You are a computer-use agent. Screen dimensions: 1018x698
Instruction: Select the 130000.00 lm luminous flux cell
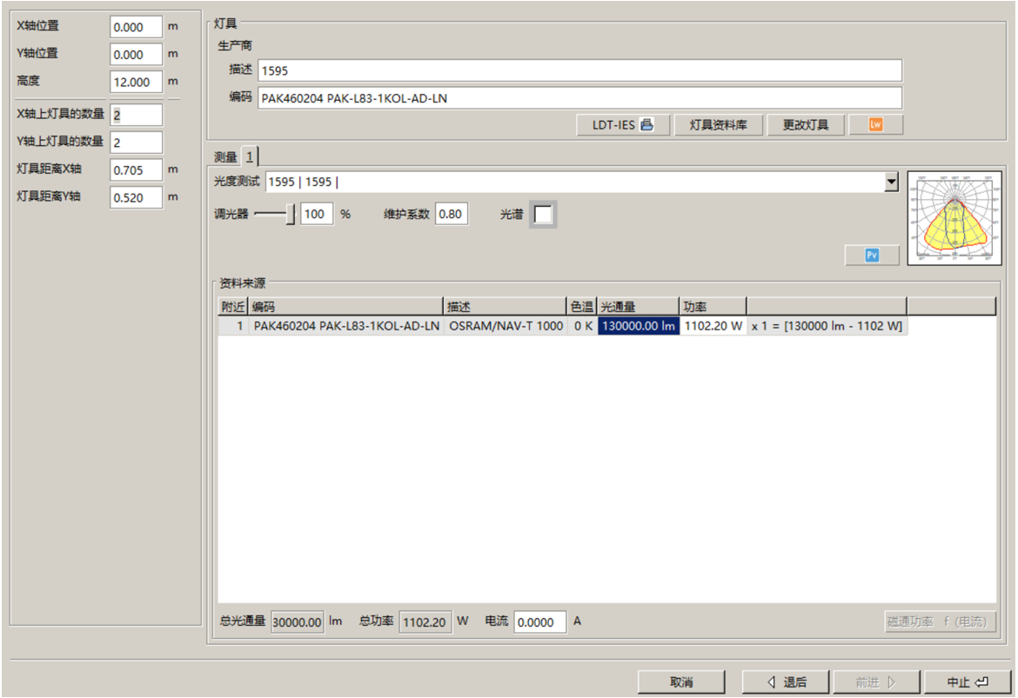pos(638,326)
